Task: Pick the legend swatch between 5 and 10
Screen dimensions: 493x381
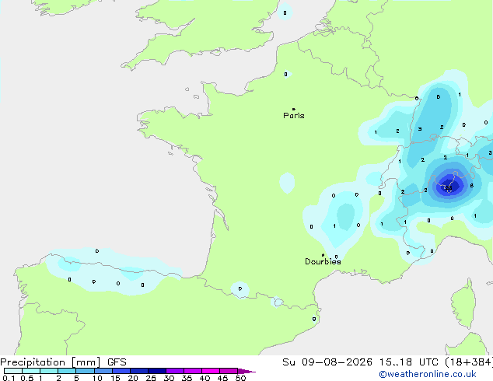Action: [85, 371]
